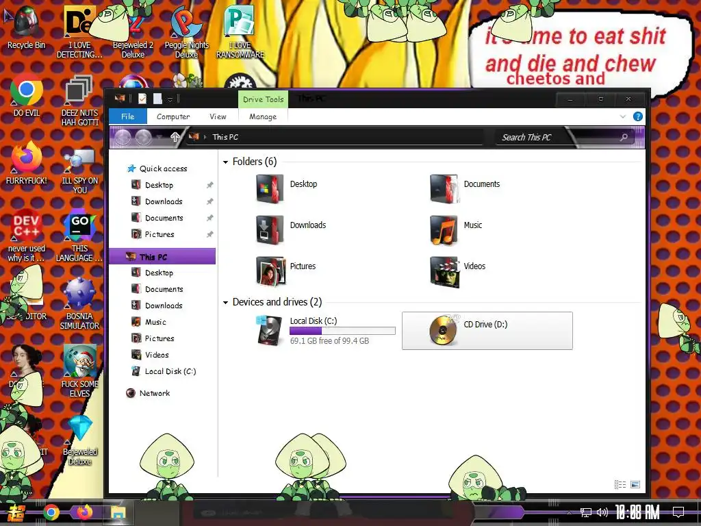This screenshot has height=526, width=701.
Task: Open the volume control in system tray
Action: click(x=602, y=512)
